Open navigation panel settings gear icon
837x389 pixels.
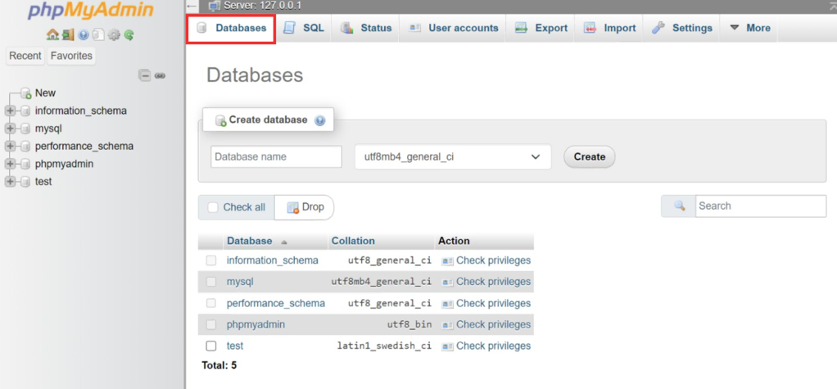point(114,35)
